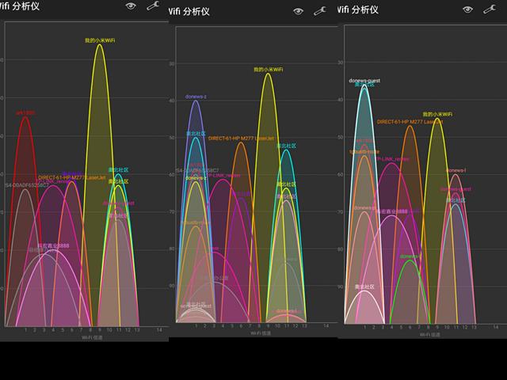This screenshot has width=507, height=380.
Task: Toggle the eye view icon in left panel
Action: 131,6
